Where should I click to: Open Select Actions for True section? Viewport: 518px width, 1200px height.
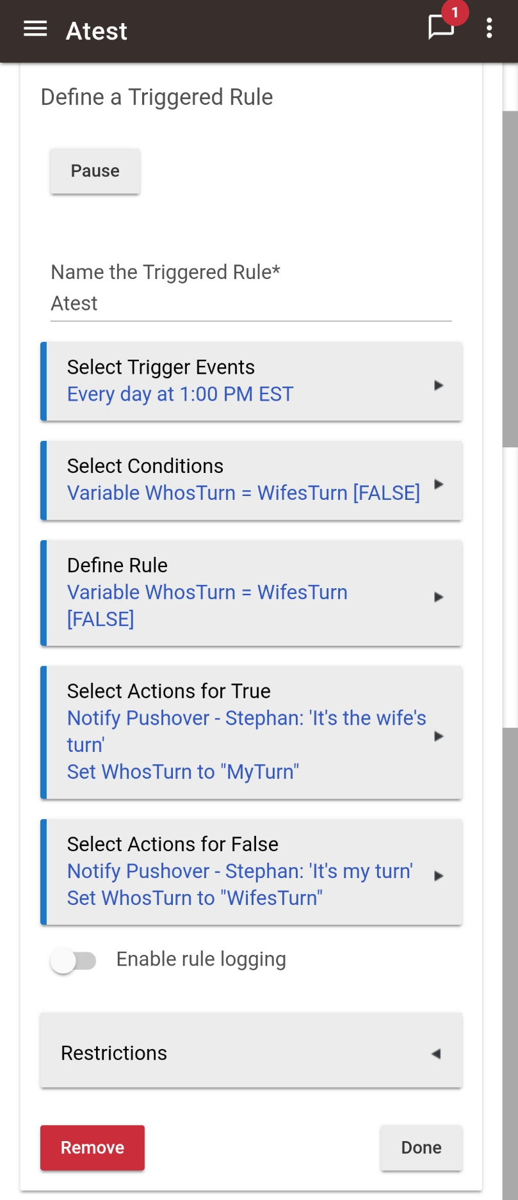point(251,732)
